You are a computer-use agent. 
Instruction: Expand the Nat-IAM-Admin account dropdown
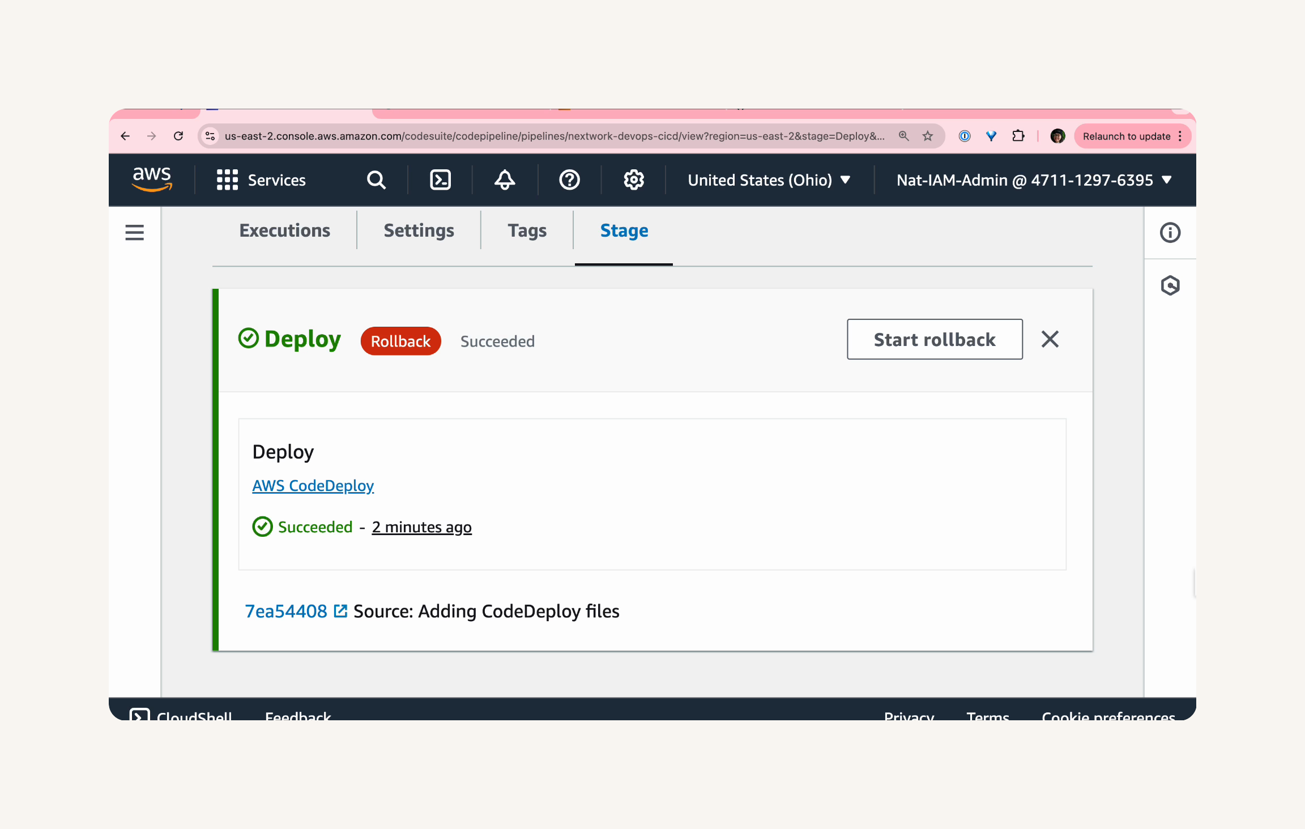coord(1034,180)
